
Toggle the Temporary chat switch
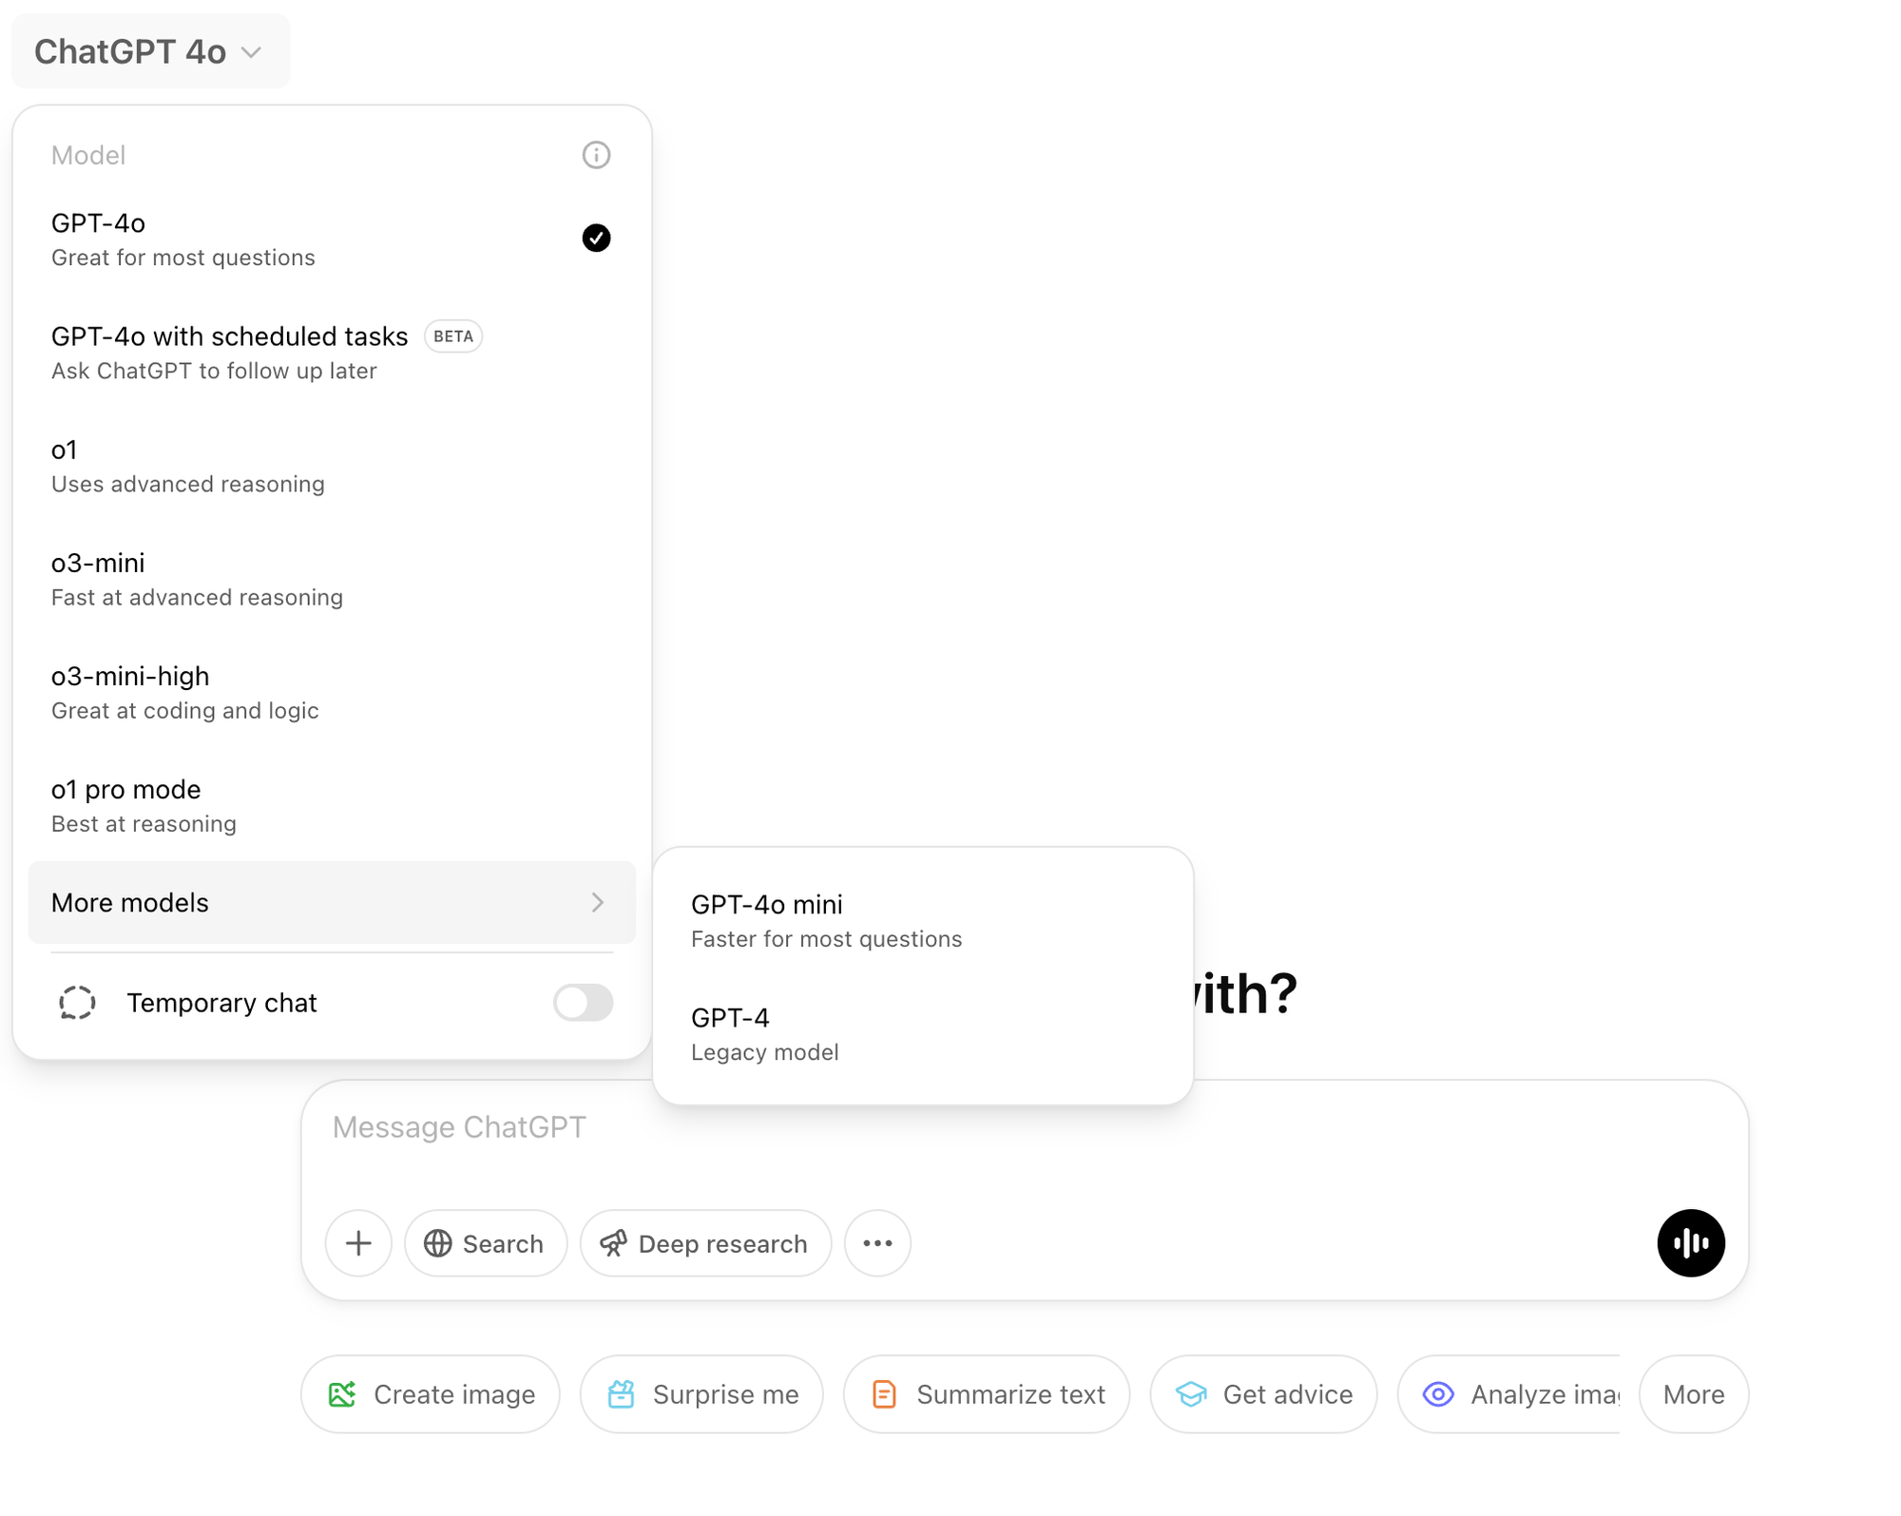coord(583,1003)
